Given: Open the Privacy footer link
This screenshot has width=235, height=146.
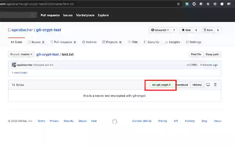Looking at the screenshot, I should [x=54, y=121].
